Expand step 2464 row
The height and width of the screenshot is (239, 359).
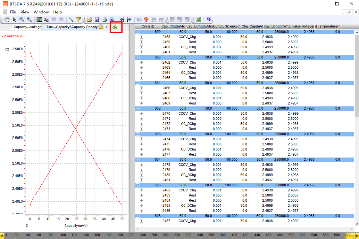coord(141,73)
